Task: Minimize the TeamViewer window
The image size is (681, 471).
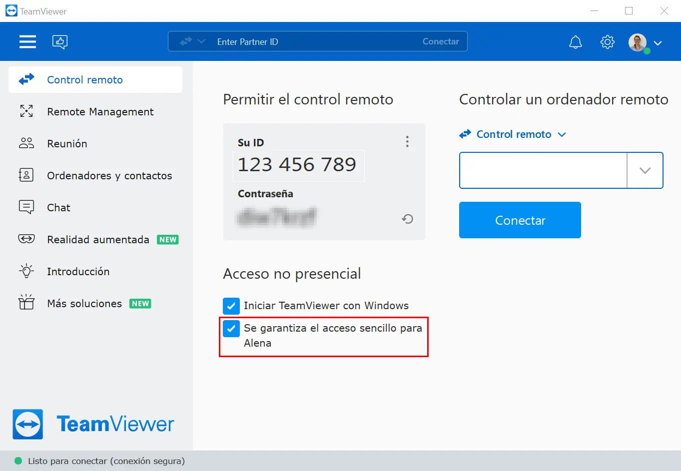Action: 595,11
